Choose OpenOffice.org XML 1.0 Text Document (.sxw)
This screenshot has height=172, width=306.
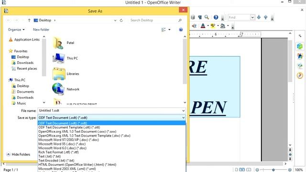point(112,131)
